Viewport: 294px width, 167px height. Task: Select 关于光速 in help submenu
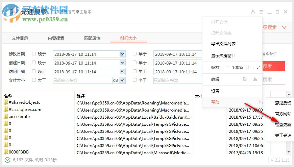[283, 135]
